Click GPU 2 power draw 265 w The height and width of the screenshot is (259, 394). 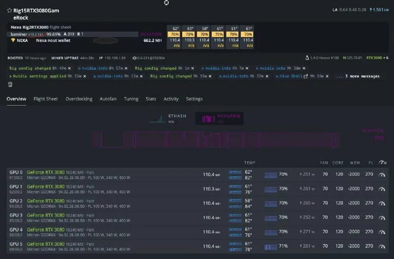pos(307,203)
